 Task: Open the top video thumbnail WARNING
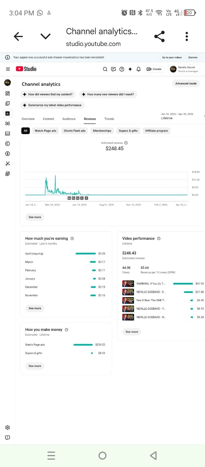[128, 284]
